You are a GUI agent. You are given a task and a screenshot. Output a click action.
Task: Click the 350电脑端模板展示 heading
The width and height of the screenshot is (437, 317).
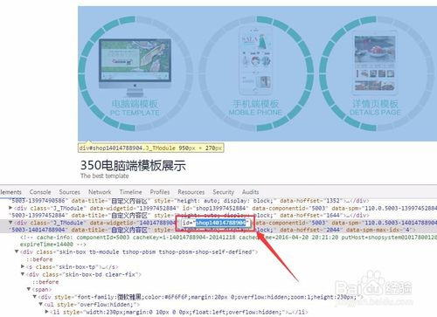tap(133, 165)
